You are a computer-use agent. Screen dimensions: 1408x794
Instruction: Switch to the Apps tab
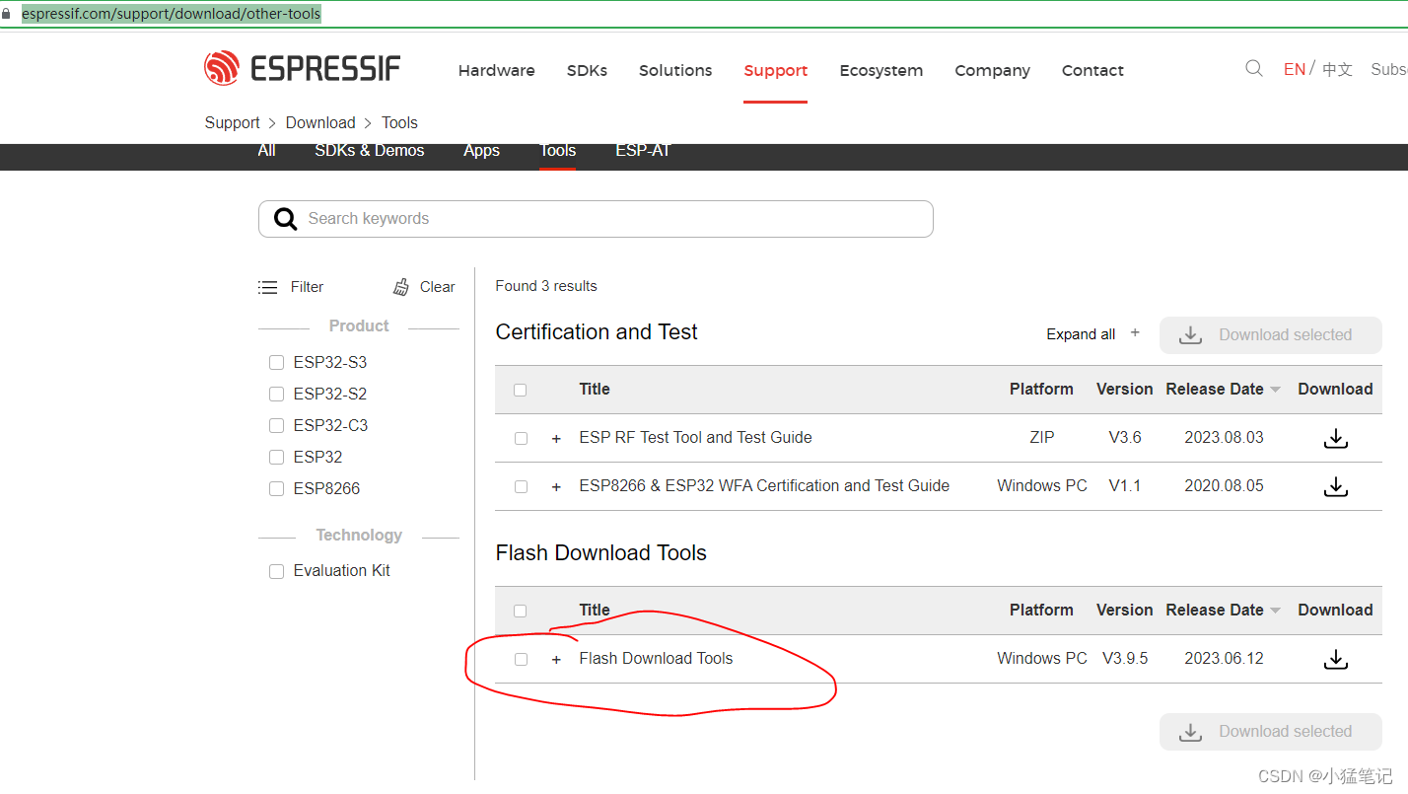481,151
